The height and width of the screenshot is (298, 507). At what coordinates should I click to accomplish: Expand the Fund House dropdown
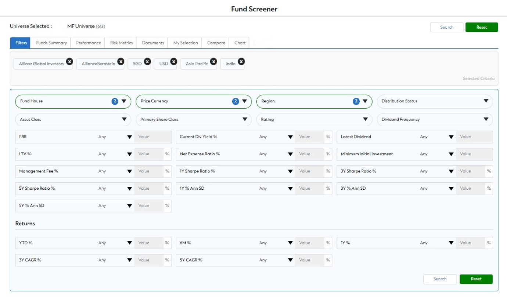pos(73,101)
